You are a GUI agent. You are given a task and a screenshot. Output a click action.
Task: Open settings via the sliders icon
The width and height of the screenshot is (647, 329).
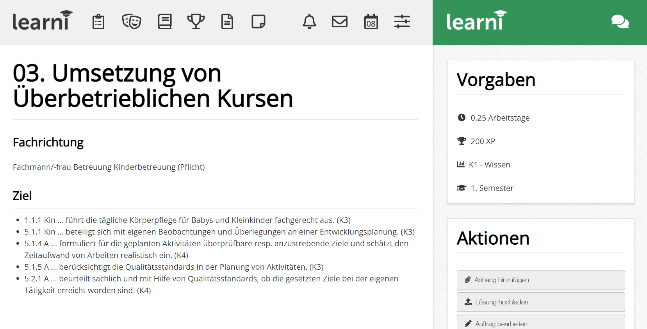[402, 22]
